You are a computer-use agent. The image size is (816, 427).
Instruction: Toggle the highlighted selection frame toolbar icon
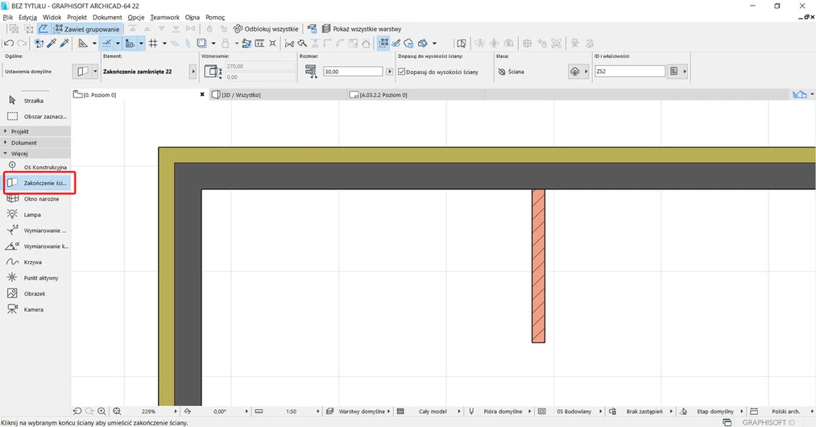(x=383, y=44)
